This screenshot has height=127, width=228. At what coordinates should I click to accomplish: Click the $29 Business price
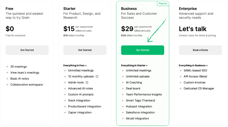coord(127,29)
